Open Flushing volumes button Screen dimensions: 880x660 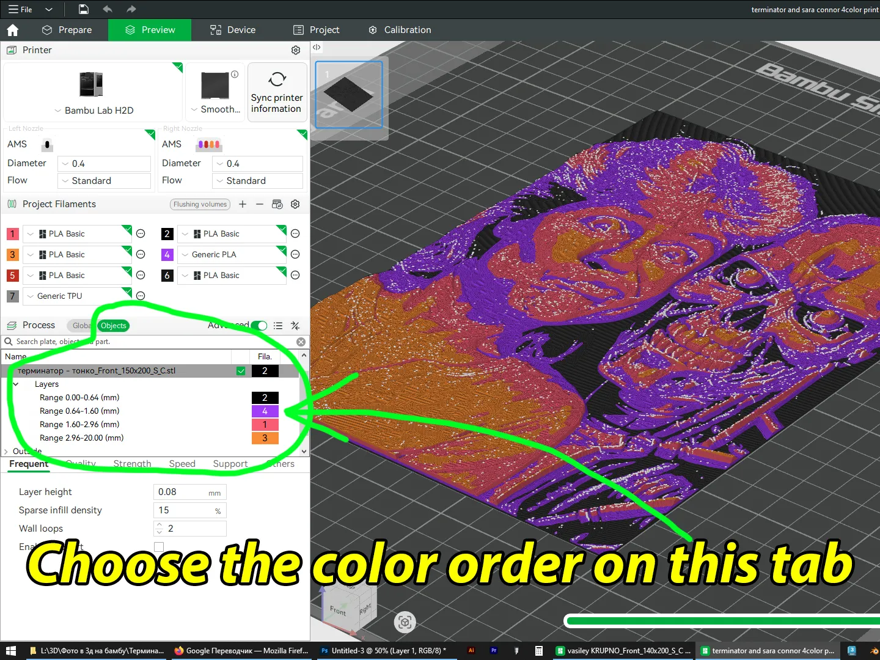pyautogui.click(x=200, y=204)
